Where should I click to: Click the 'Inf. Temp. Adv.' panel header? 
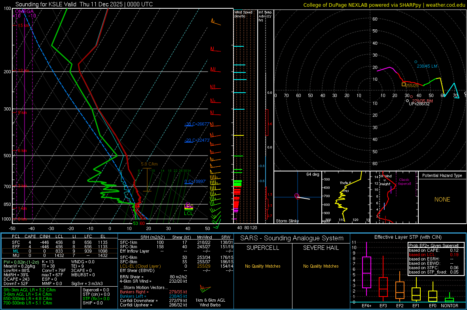pos(265,16)
